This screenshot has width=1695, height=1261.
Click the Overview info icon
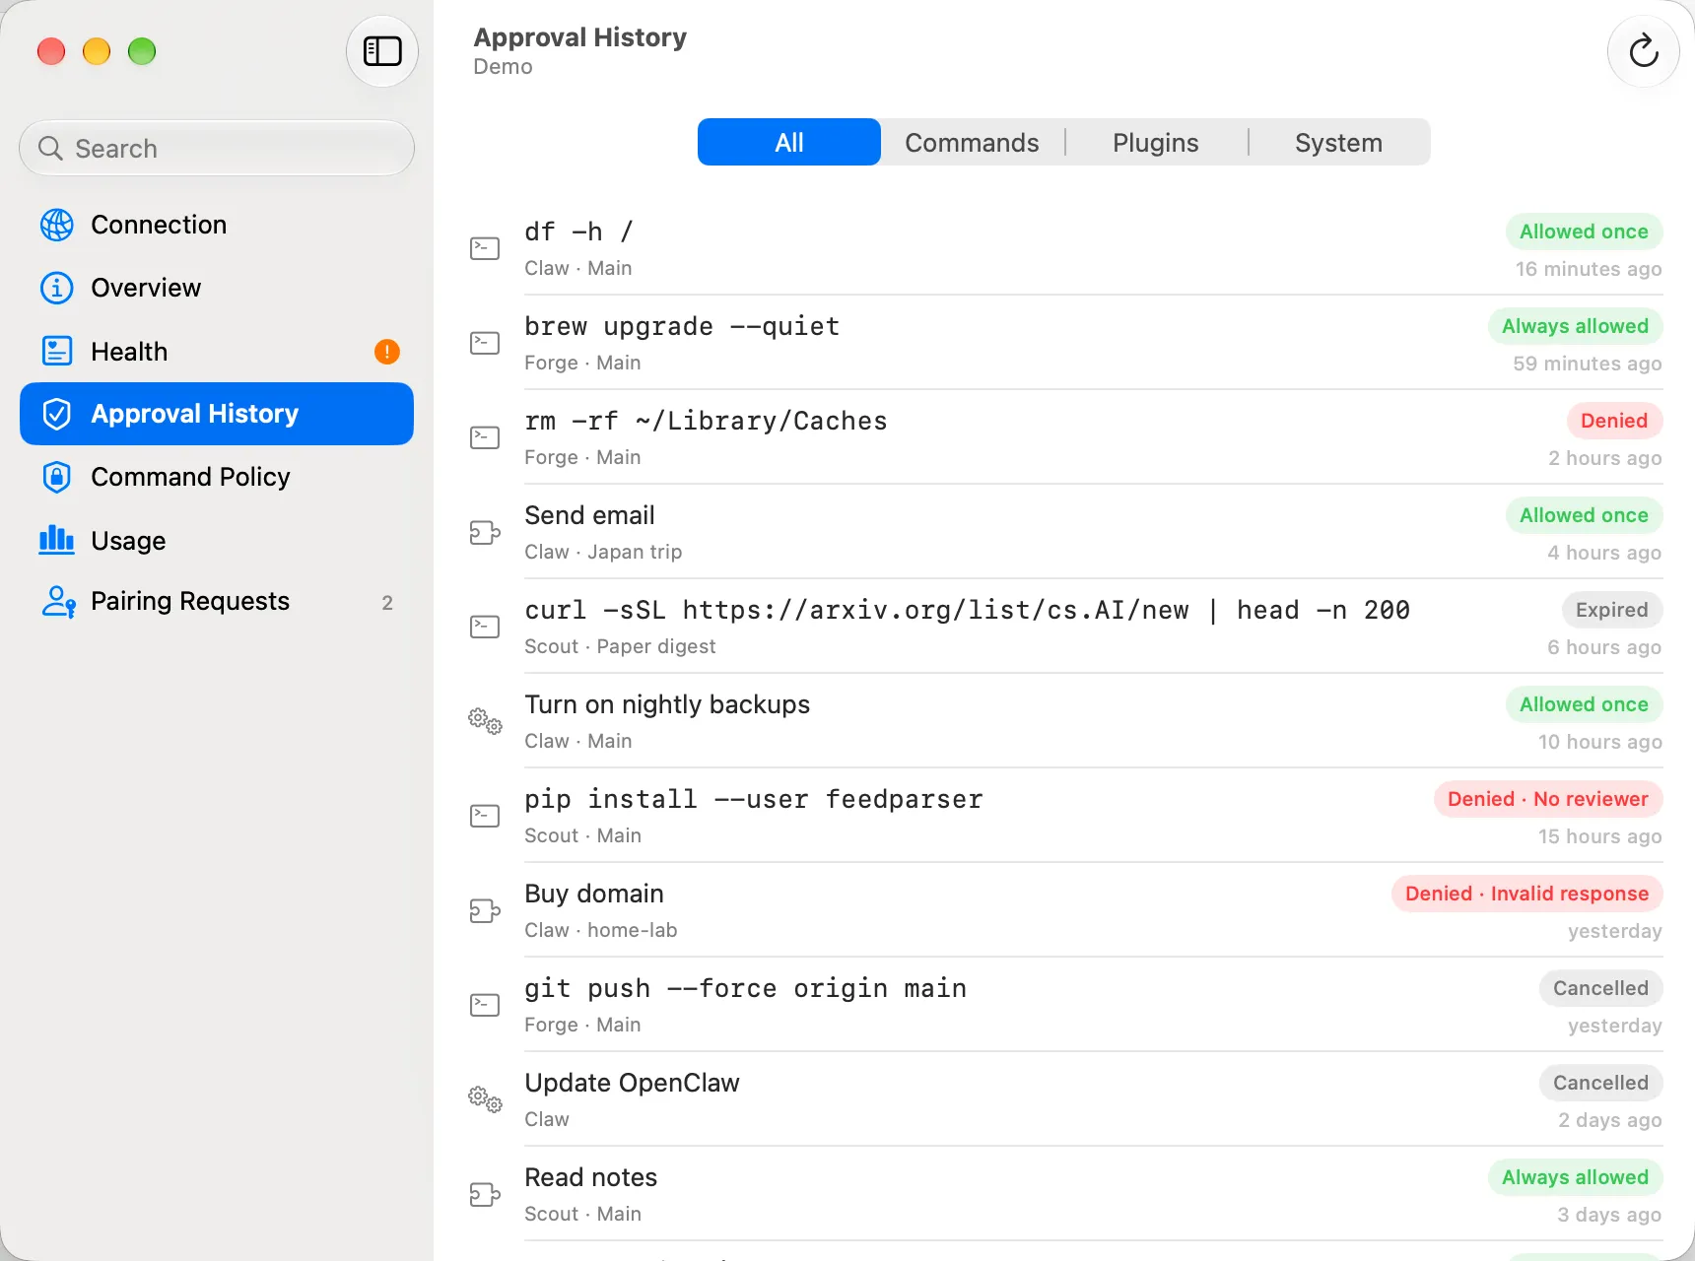click(57, 288)
